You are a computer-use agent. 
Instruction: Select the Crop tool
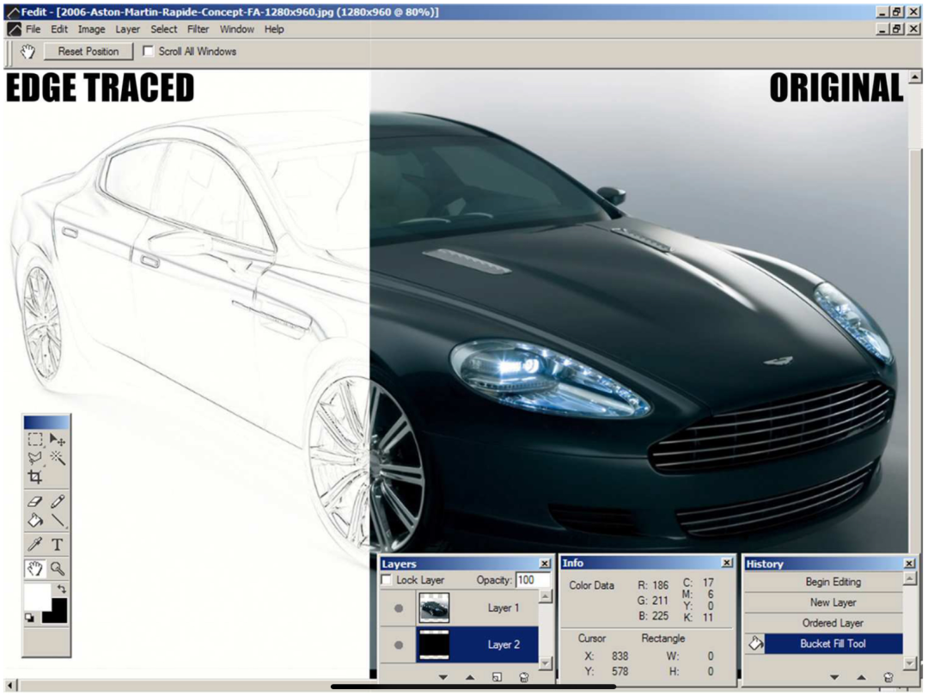[x=35, y=477]
